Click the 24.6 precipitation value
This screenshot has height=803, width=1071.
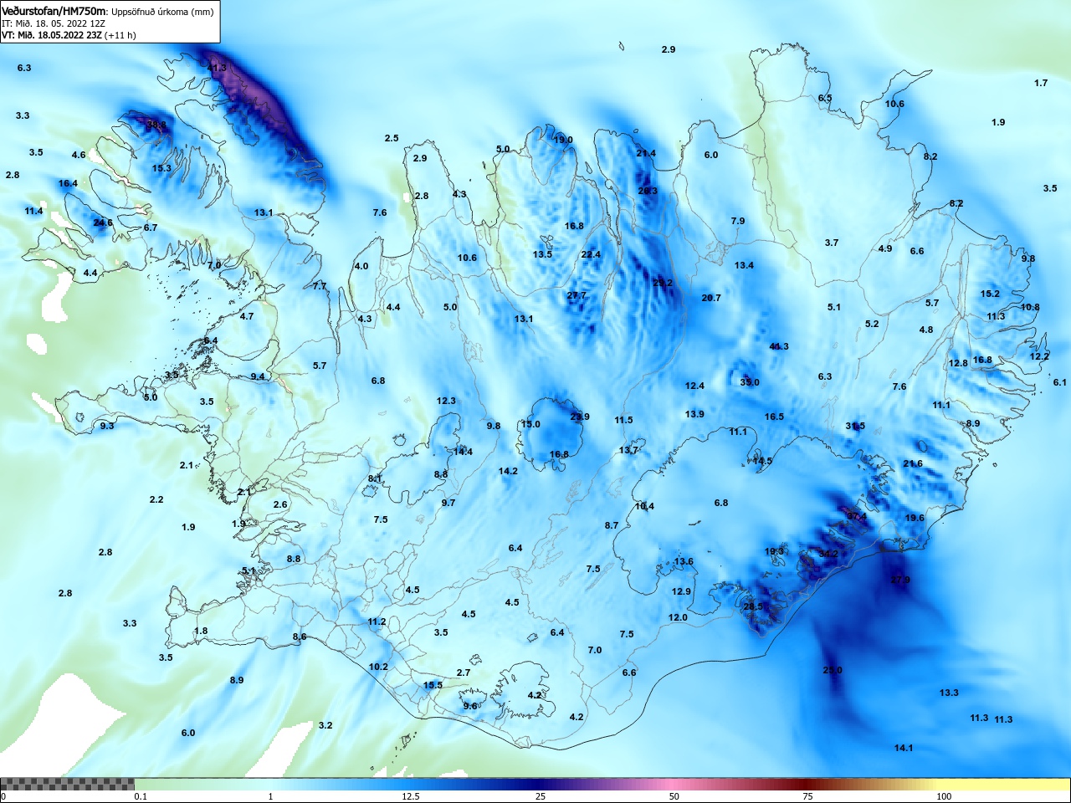click(x=102, y=222)
